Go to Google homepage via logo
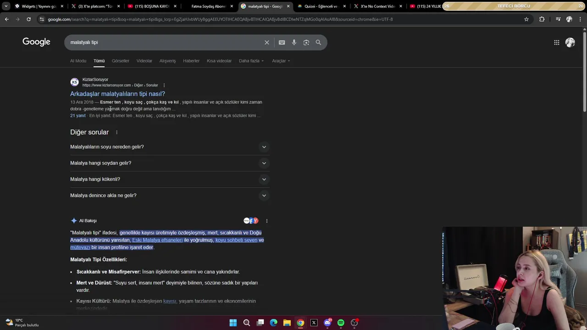This screenshot has width=587, height=330. pos(36,42)
